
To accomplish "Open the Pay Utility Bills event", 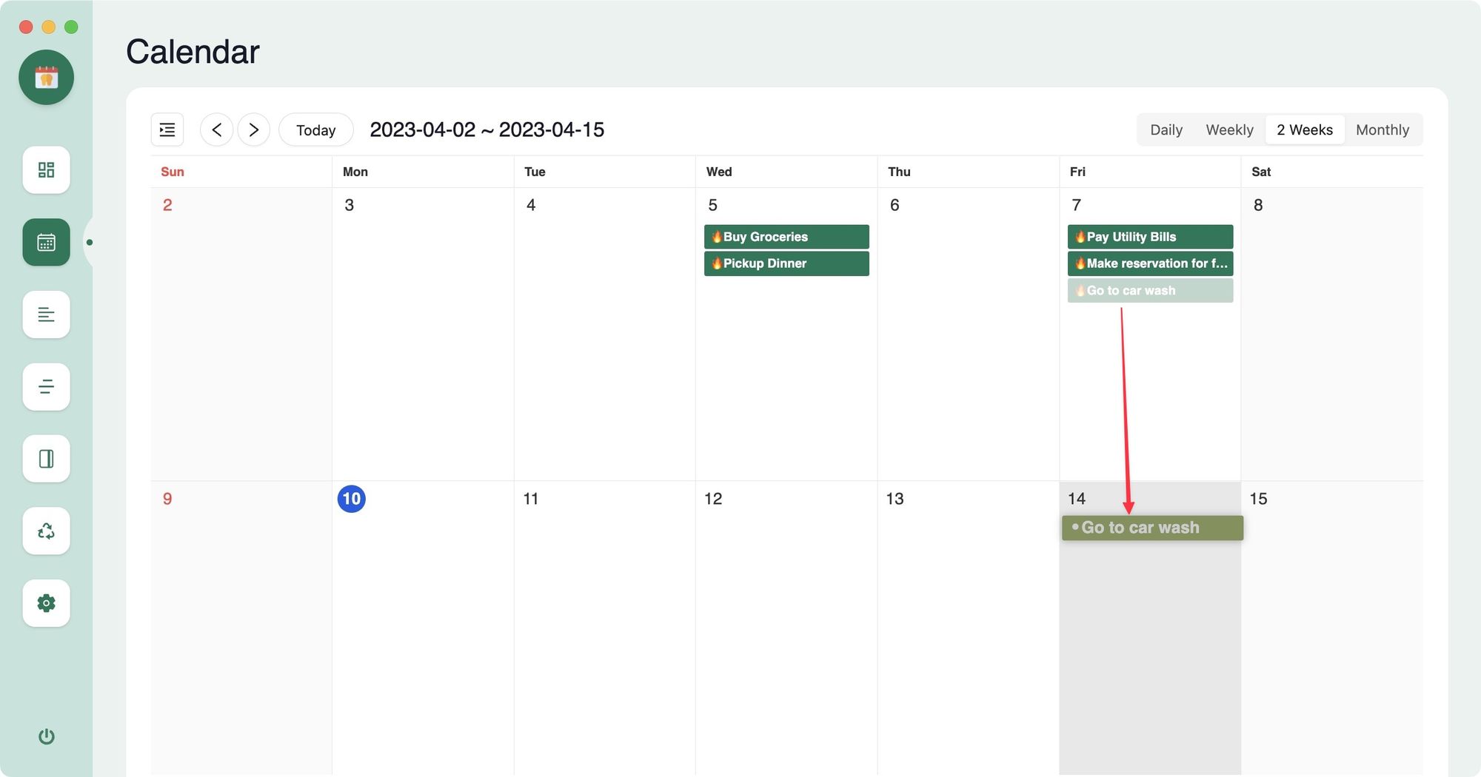I will (1149, 237).
